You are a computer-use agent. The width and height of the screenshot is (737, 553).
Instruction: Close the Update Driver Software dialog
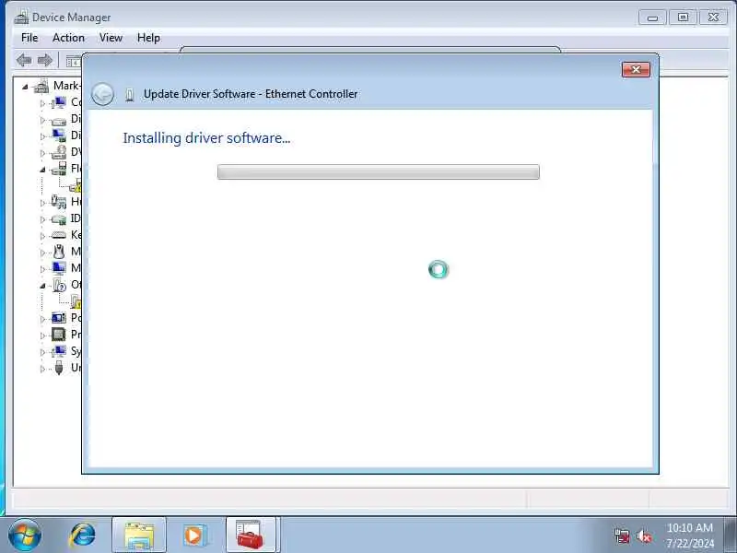pyautogui.click(x=636, y=70)
